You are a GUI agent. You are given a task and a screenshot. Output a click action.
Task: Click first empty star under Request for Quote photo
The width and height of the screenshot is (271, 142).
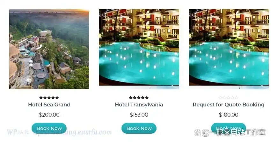pos(220,98)
